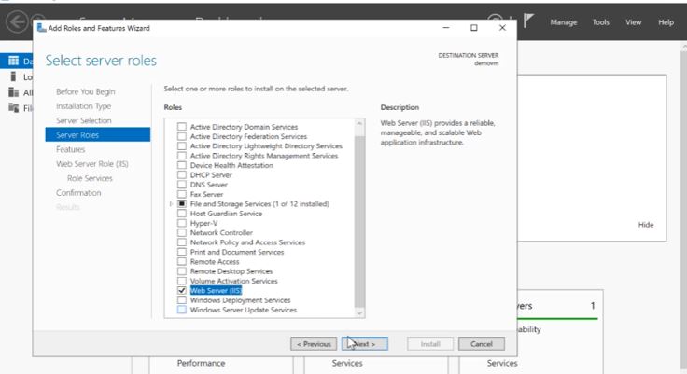
Task: Check Network Policy and Access Services
Action: 182,242
